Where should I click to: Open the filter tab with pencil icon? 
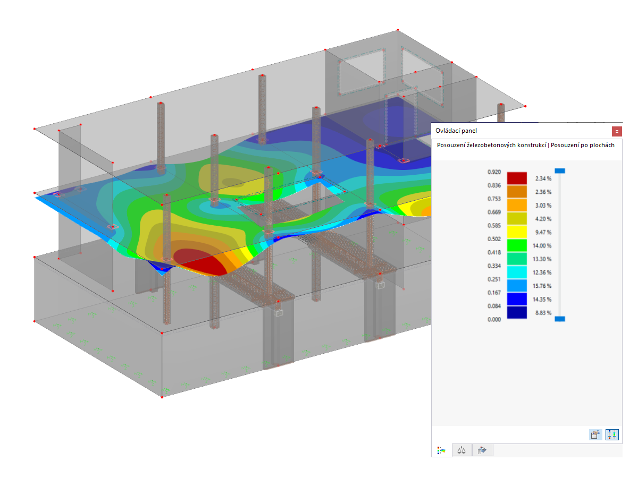coord(482,450)
